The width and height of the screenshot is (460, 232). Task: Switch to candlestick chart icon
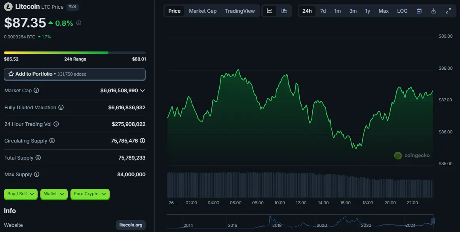click(x=284, y=11)
